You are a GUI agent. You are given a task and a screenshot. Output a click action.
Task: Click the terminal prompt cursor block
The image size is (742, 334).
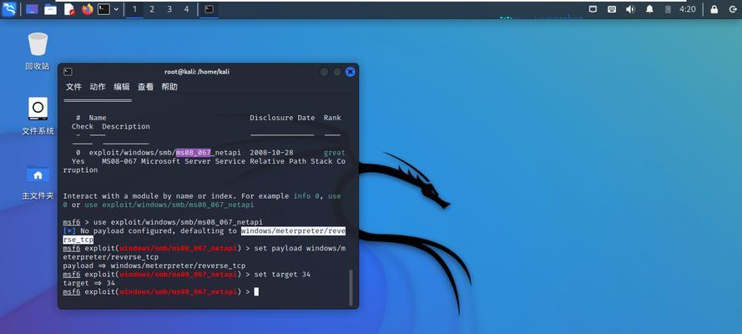coord(256,292)
